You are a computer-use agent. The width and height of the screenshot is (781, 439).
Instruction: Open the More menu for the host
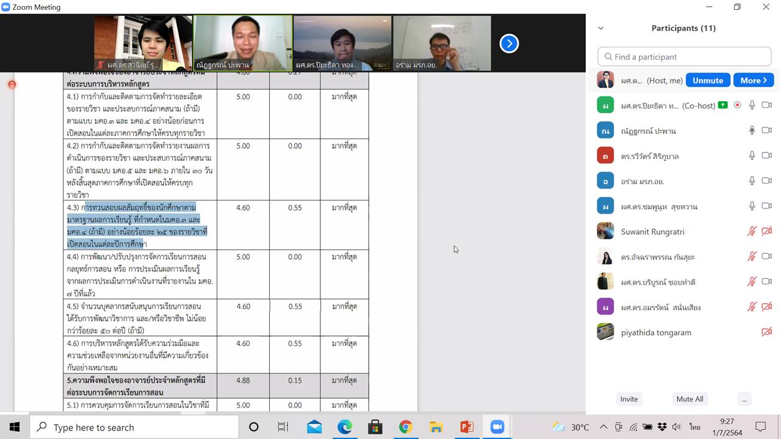click(753, 80)
